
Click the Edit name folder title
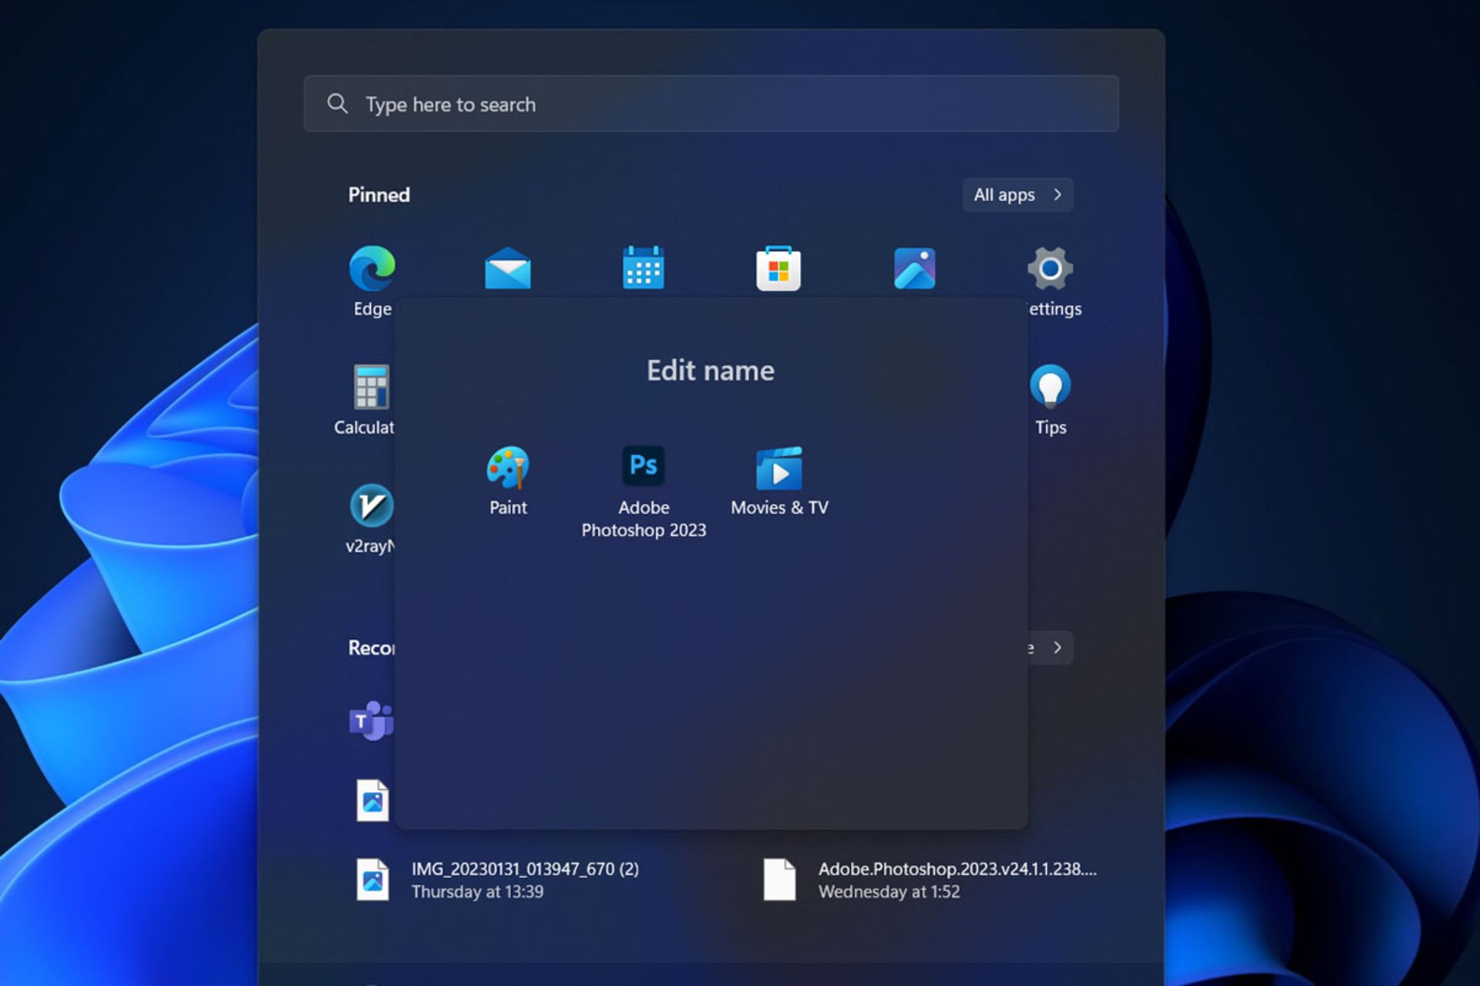[711, 371]
